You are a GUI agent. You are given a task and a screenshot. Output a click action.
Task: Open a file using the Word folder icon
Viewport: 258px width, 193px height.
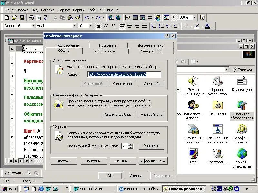14,18
